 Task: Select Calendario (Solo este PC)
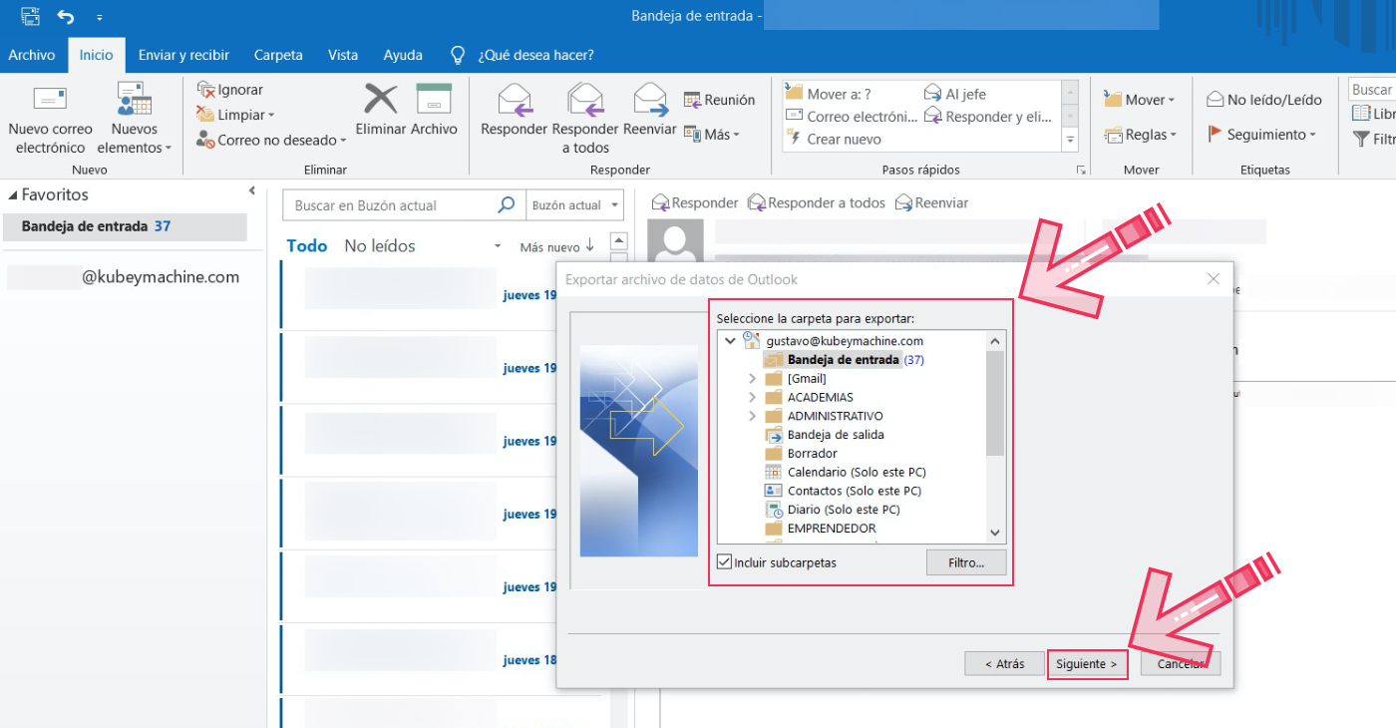846,473
